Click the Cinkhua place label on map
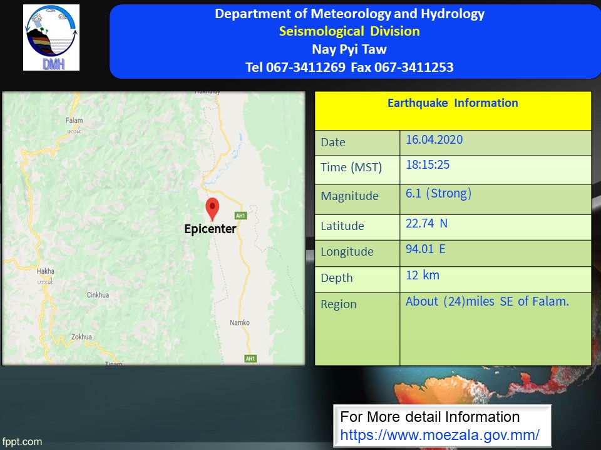 click(98, 294)
